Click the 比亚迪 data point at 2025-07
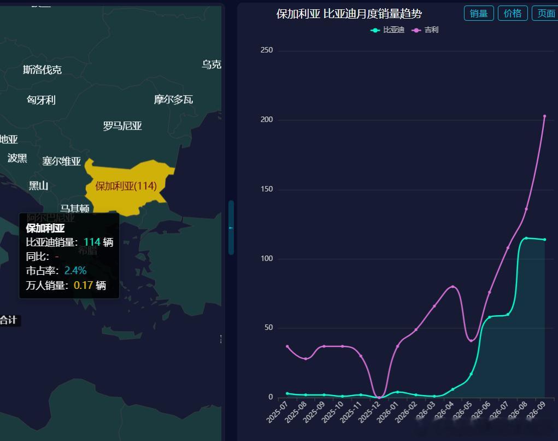 coord(287,393)
